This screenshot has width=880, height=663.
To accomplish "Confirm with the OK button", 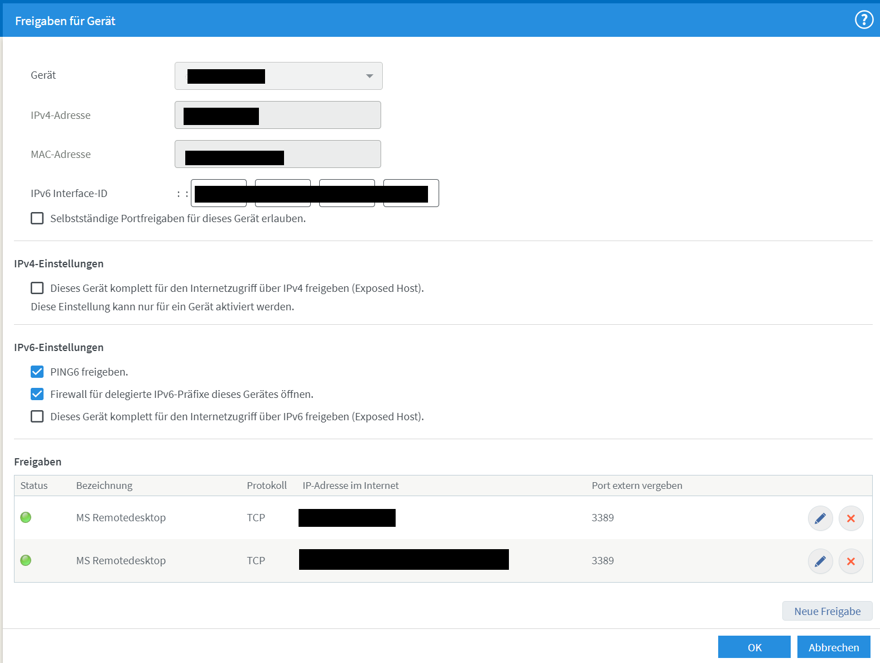I will (x=754, y=647).
